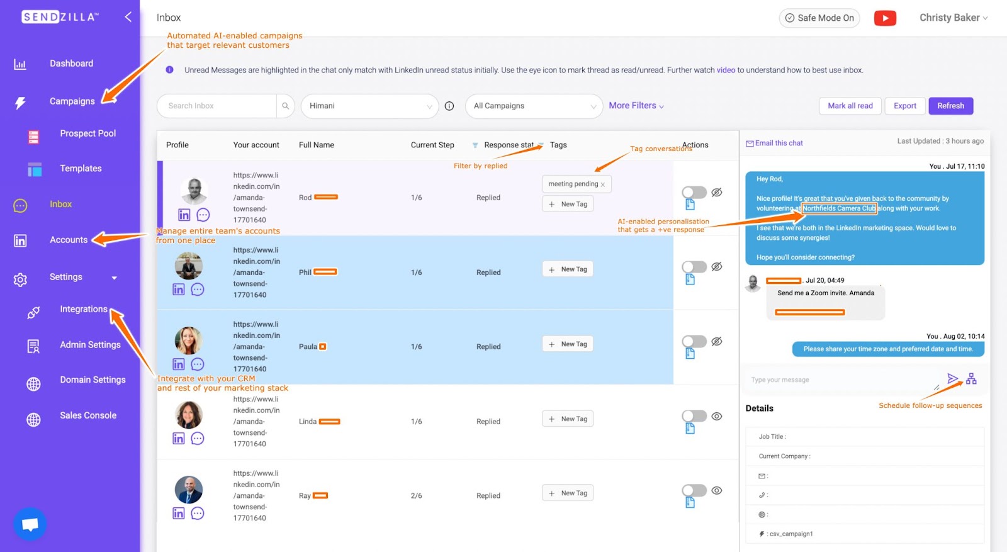Click the document note icon in Linda's row
Viewport: 1007px width, 552px height.
click(x=690, y=429)
